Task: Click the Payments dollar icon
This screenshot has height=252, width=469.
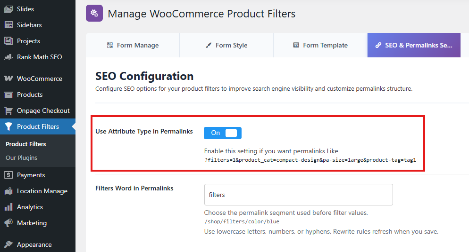Action: coord(8,175)
